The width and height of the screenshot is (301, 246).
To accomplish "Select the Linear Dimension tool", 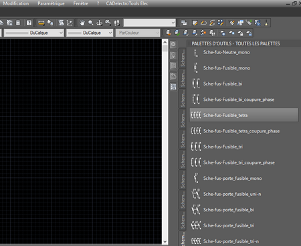I will point(41,23).
